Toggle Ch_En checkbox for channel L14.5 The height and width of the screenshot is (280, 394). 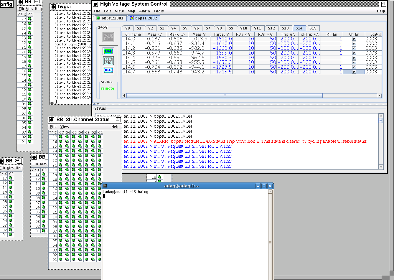[354, 62]
